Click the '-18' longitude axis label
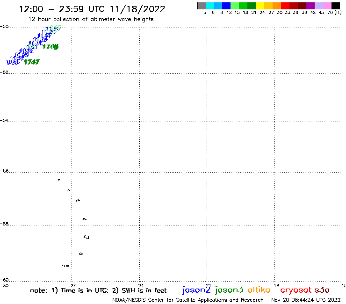 pyautogui.click(x=275, y=285)
